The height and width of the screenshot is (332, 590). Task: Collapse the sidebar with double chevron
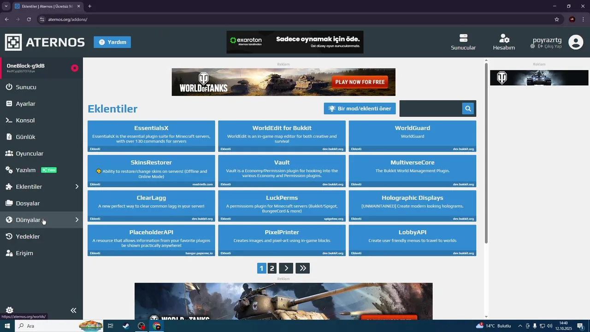tap(73, 310)
